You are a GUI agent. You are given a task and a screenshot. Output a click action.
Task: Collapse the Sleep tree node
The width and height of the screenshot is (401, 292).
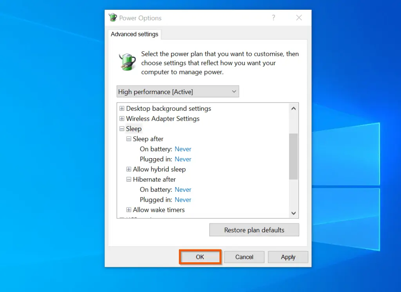coord(122,129)
